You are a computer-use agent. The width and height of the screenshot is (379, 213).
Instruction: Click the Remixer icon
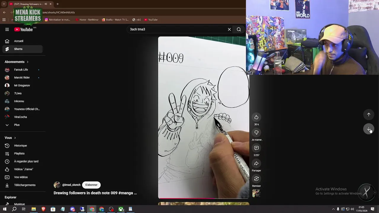[256, 179]
